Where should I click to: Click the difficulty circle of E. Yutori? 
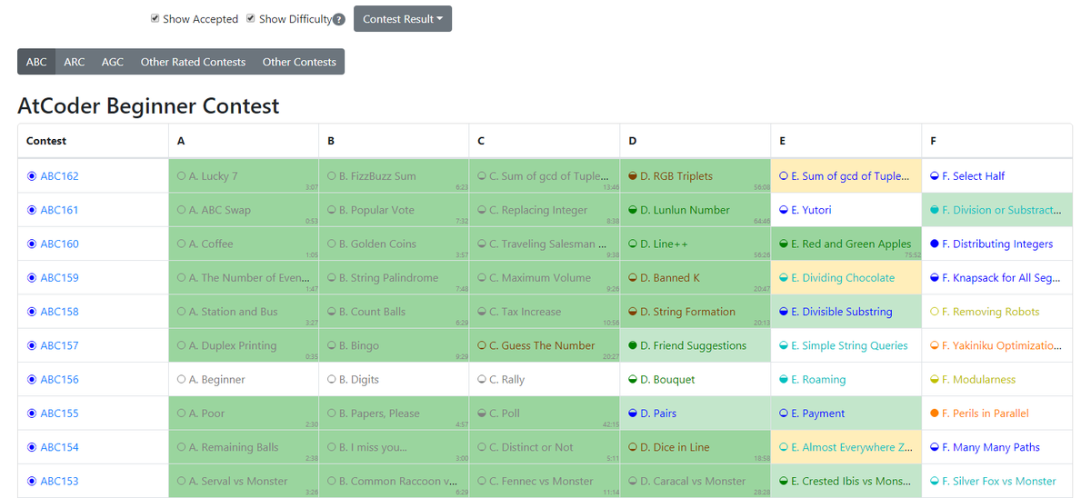tap(784, 210)
